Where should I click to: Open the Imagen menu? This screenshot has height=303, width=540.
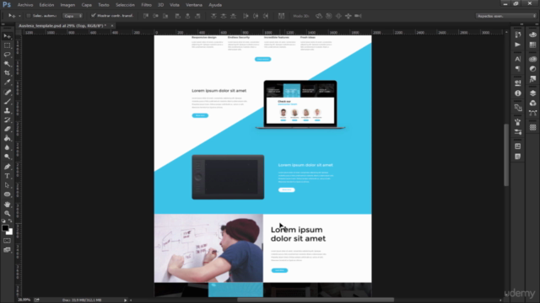tap(67, 5)
